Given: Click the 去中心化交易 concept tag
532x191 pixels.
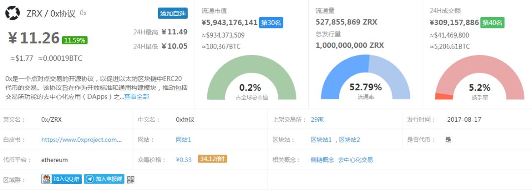Looking at the screenshot, I should click(356, 160).
